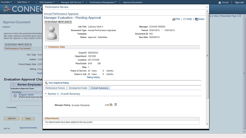The width and height of the screenshot is (246, 138).
Task: Open the Main Menu dropdown
Action: tap(23, 2)
